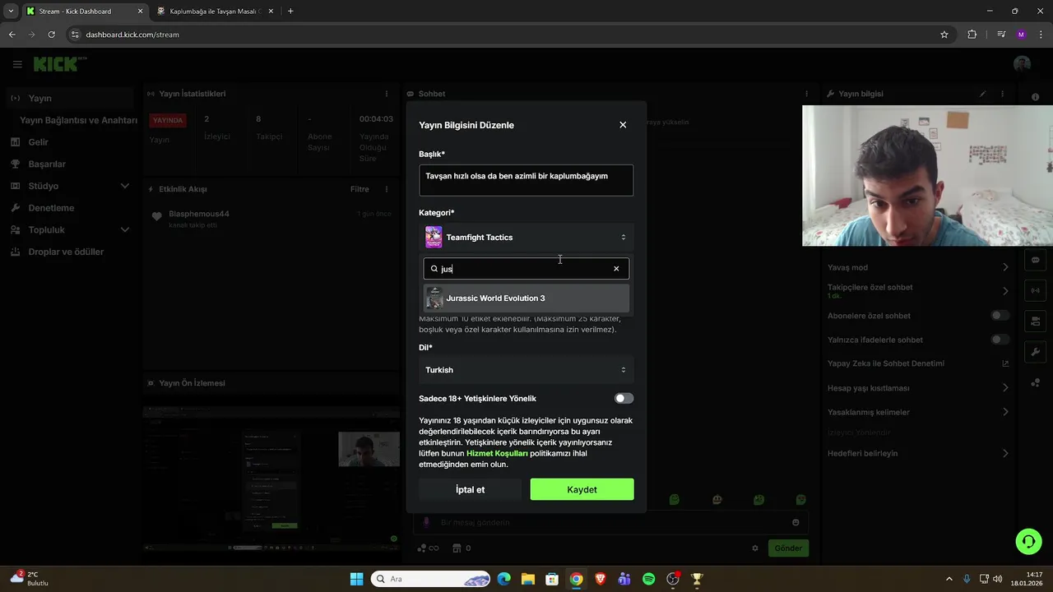Click the info icon on right rail
This screenshot has height=592, width=1053.
click(1035, 97)
